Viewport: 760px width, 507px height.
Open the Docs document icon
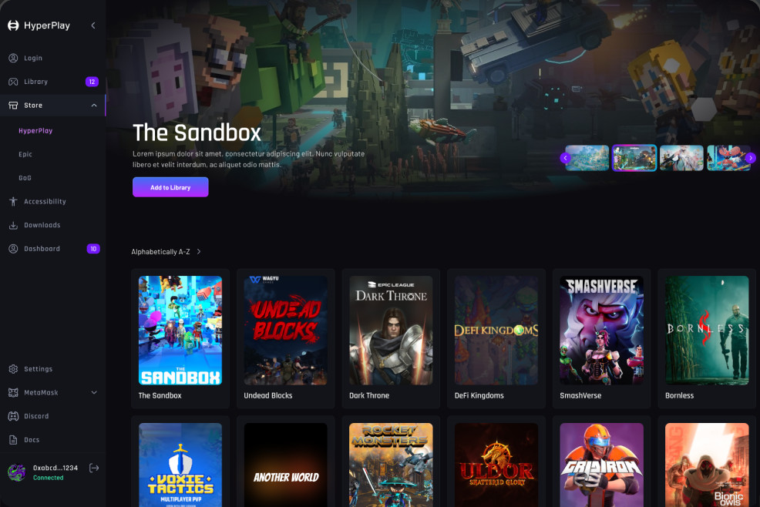click(x=13, y=440)
